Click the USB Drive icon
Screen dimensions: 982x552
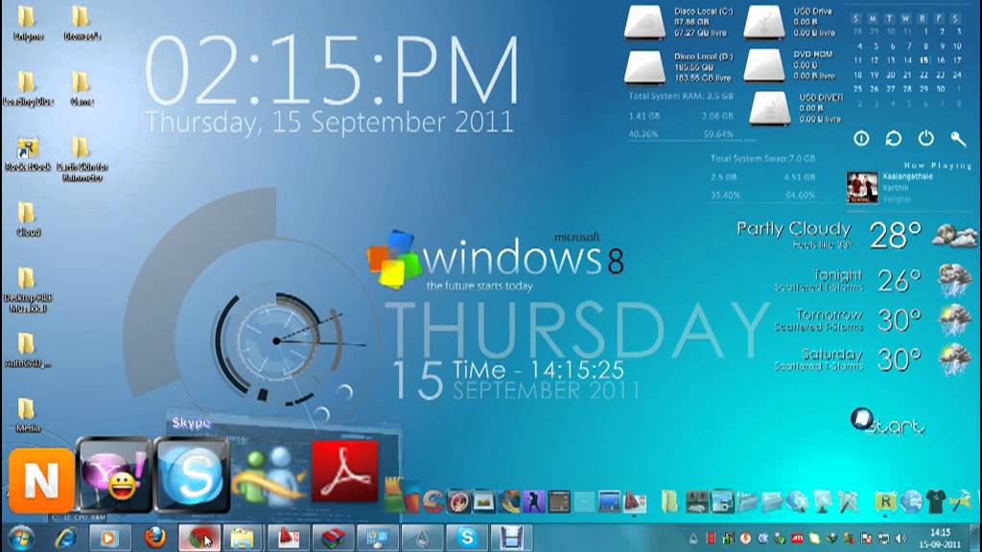pyautogui.click(x=764, y=22)
